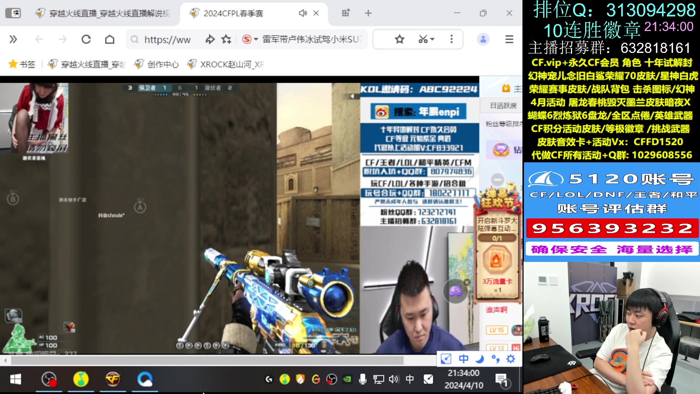Reload the current page
Viewport: 700px width, 394px height.
click(86, 39)
